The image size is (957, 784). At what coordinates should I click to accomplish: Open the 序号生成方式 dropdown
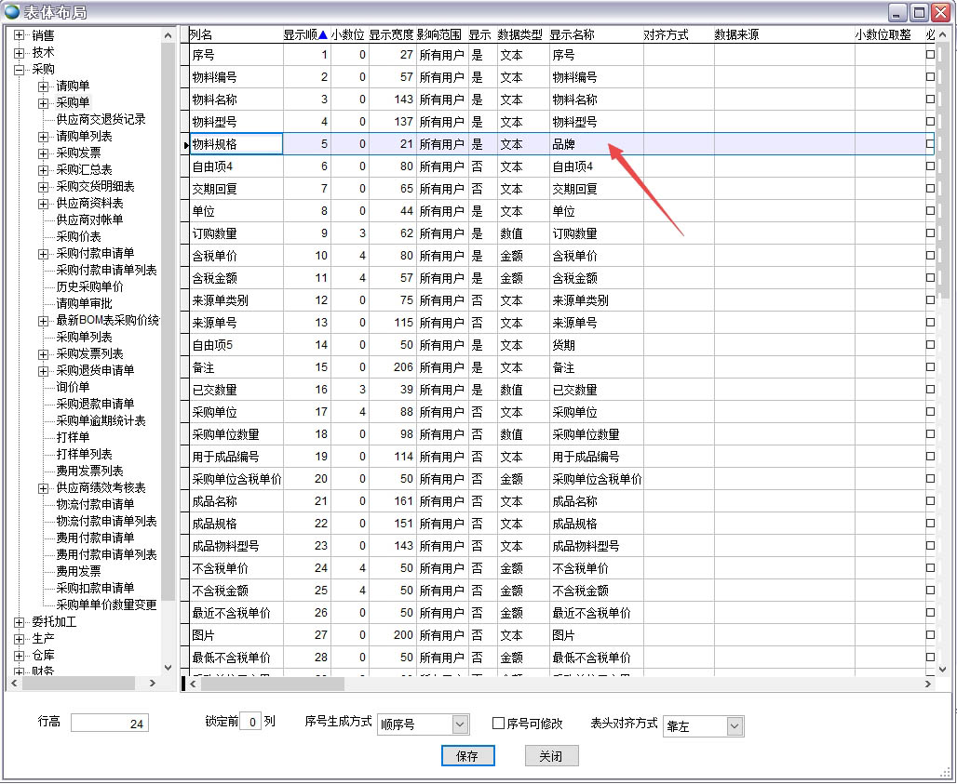point(460,724)
